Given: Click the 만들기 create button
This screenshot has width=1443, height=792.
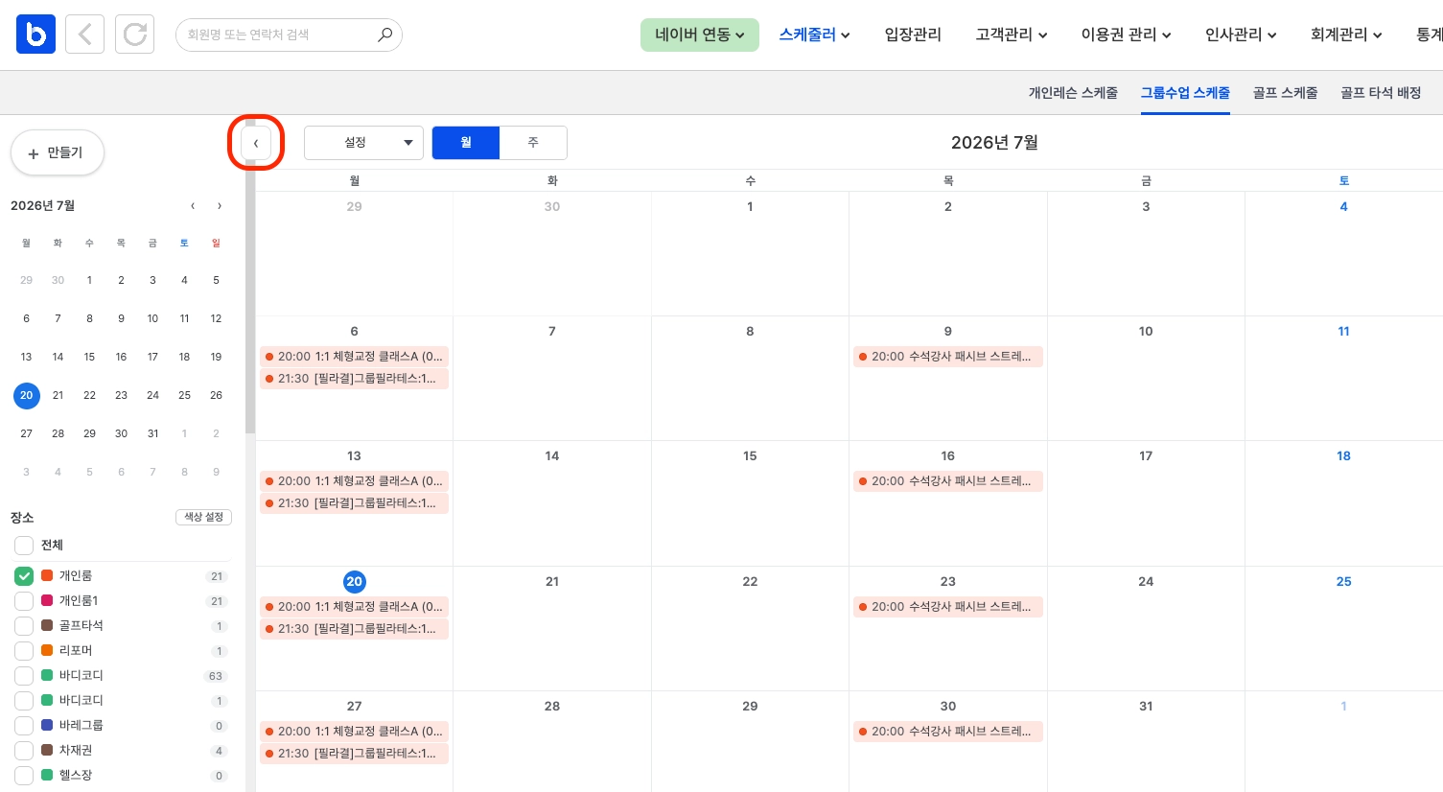Looking at the screenshot, I should coord(57,152).
